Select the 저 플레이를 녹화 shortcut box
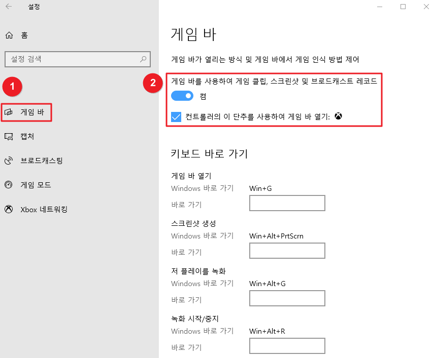 pyautogui.click(x=287, y=298)
